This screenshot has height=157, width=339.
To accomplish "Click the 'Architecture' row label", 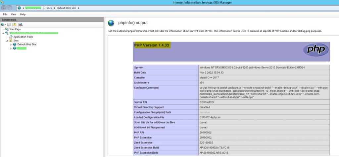I will 141,83.
